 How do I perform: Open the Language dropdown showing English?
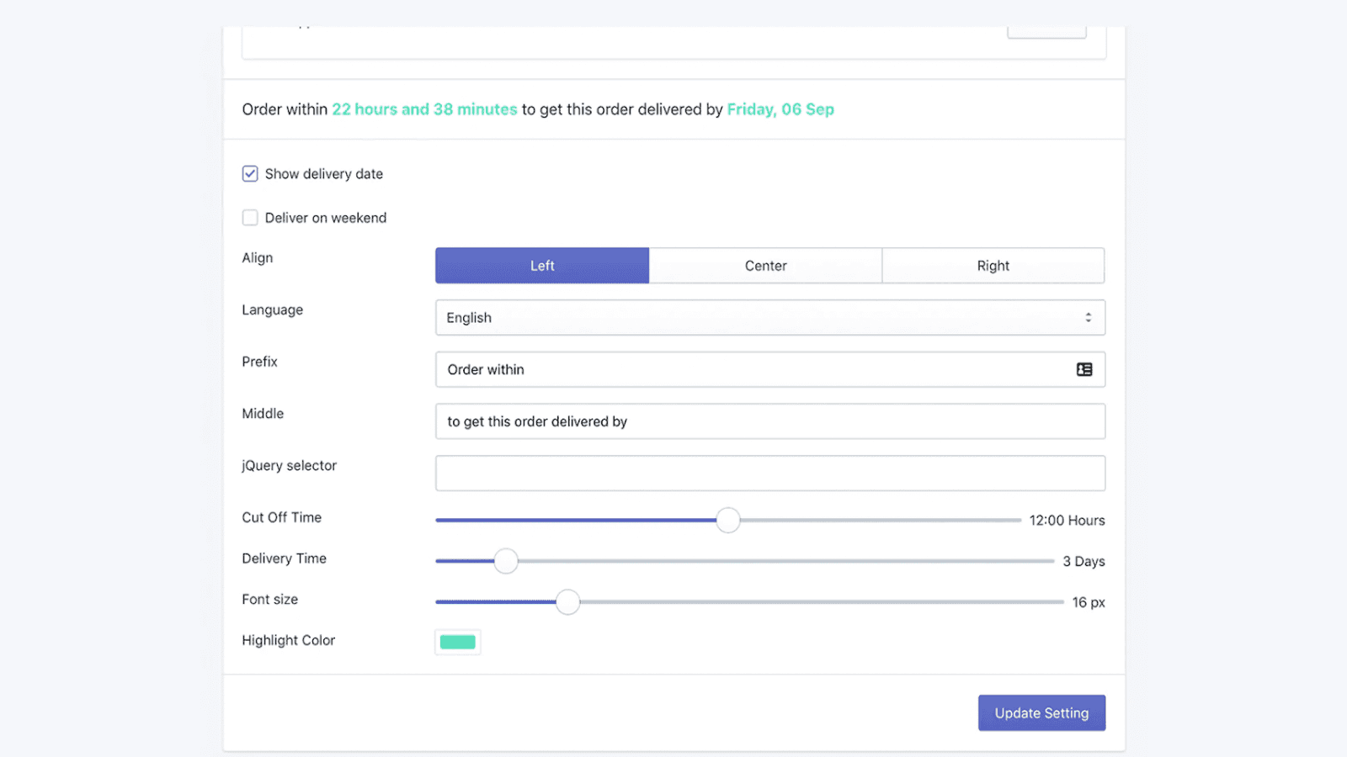[770, 317]
